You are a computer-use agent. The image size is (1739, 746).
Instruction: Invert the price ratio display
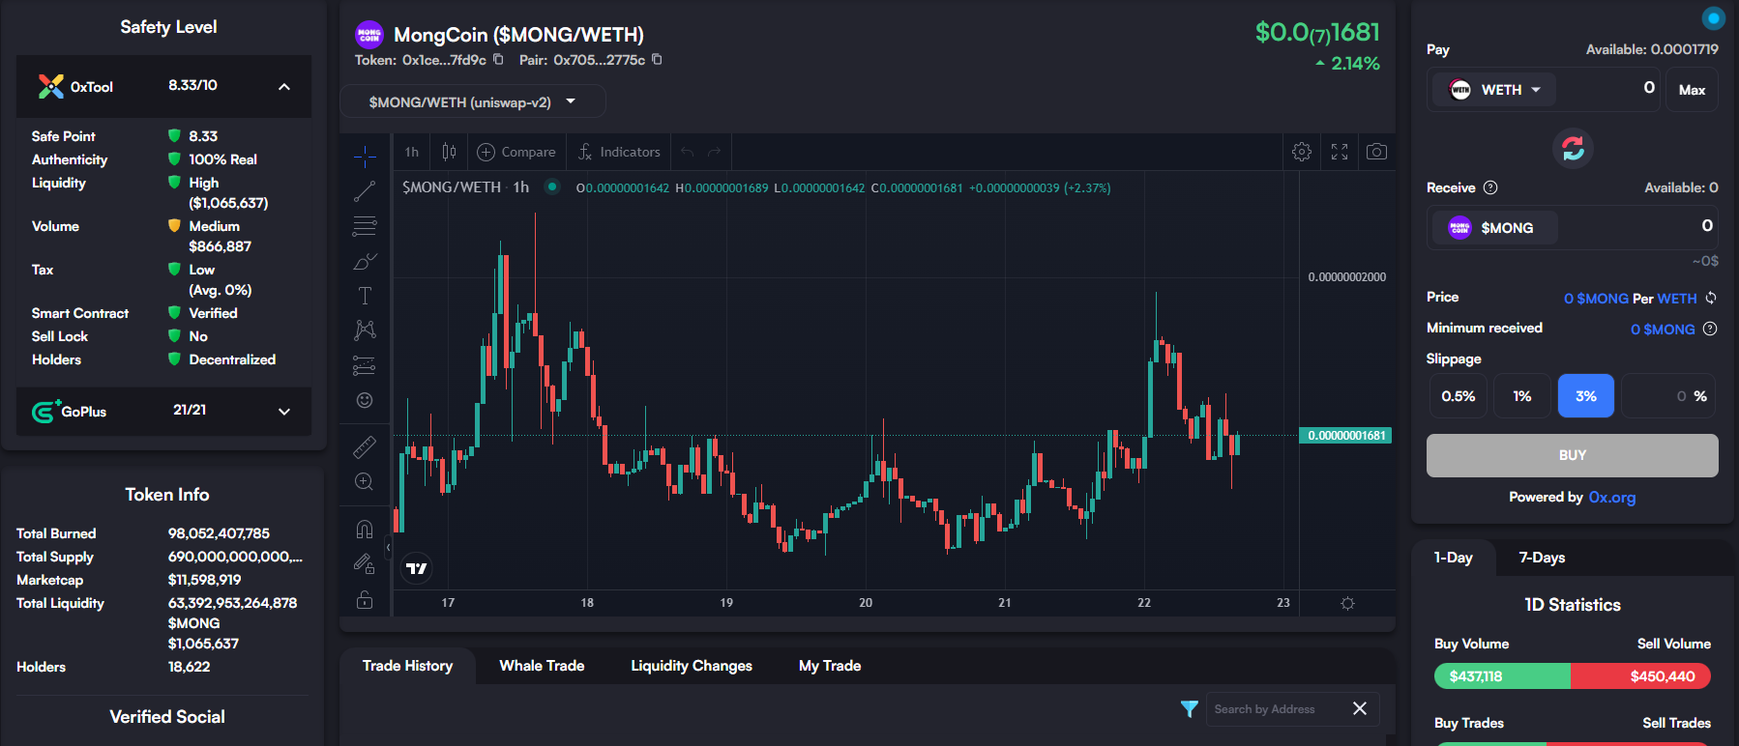coord(1711,298)
